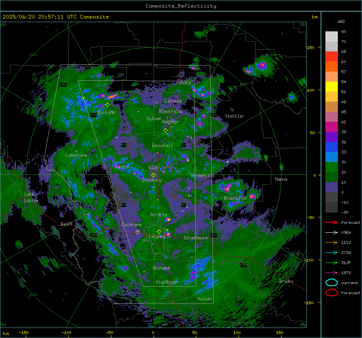Viewport: 362px width, 338px height.
Task: Click the red forecast ellipse legend icon
Action: point(331,293)
